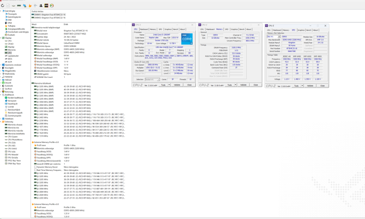Open the CPUID tree entry
365x219 pixels.
10,44
